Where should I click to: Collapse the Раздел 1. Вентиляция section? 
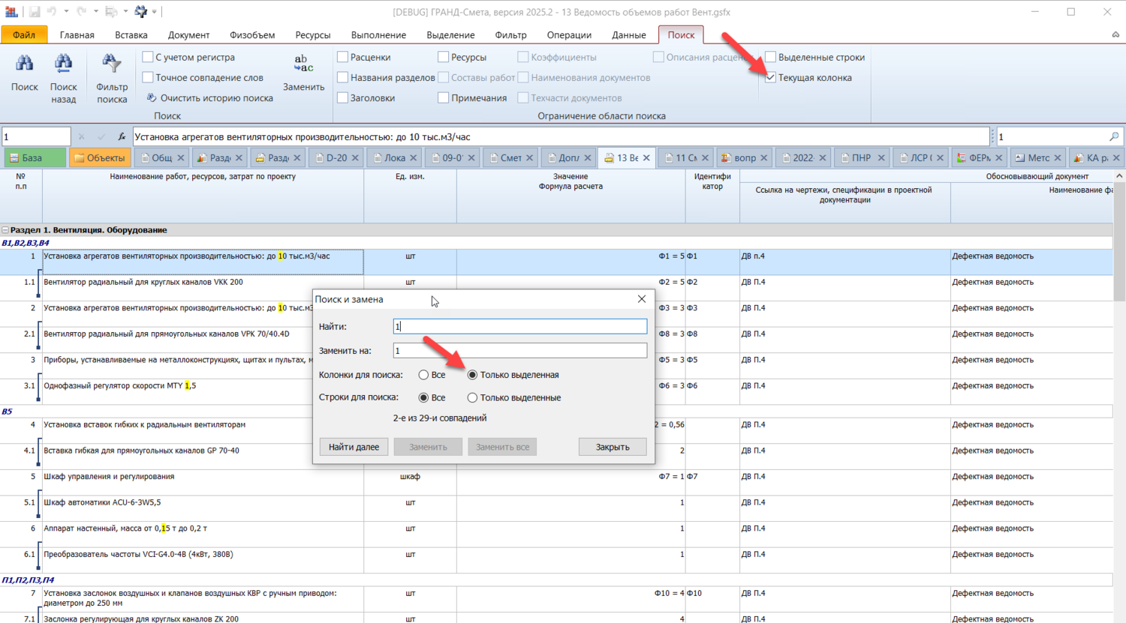[x=5, y=230]
